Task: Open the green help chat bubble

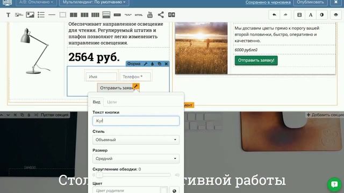Action: pos(334,184)
